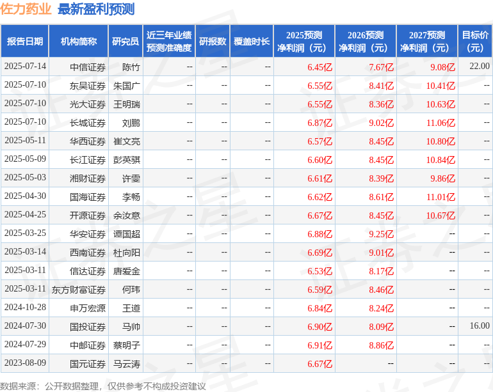Click researcher 余汝意

[x=127, y=215]
